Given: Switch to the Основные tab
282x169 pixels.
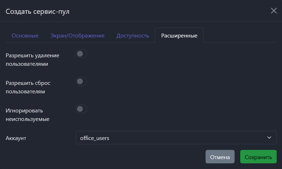Looking at the screenshot, I should click(x=25, y=36).
